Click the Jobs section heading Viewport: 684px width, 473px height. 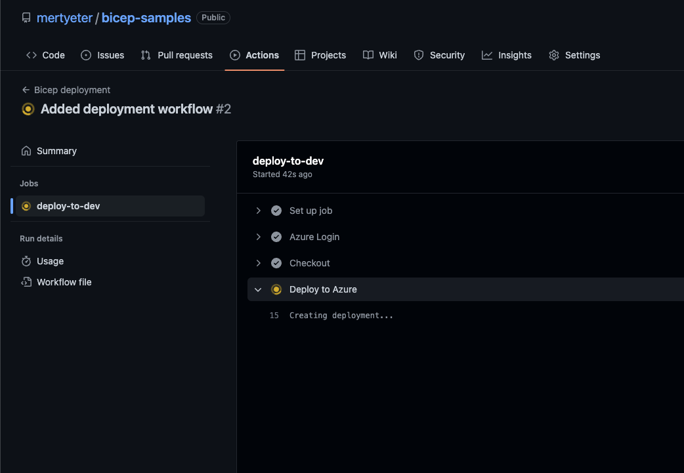[29, 184]
